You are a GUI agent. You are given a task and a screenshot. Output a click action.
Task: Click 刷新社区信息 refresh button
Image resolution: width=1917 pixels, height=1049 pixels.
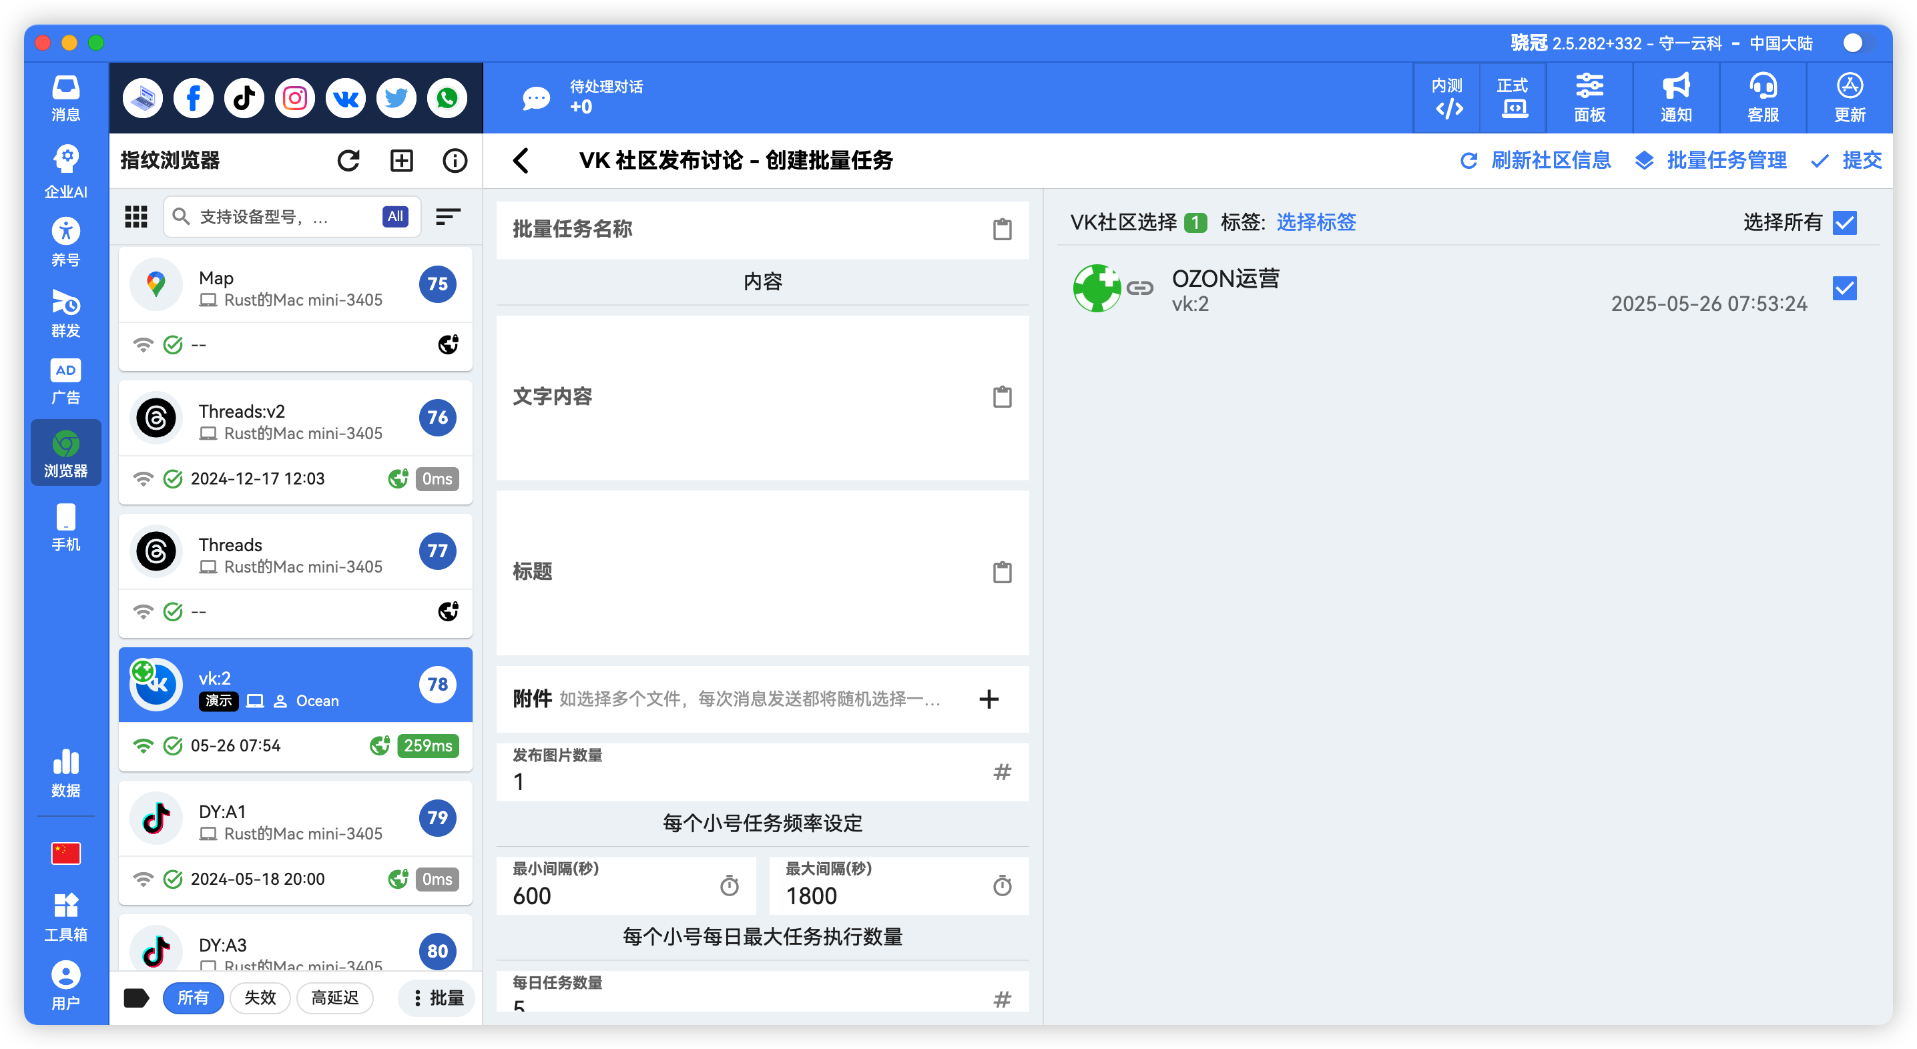(1535, 160)
